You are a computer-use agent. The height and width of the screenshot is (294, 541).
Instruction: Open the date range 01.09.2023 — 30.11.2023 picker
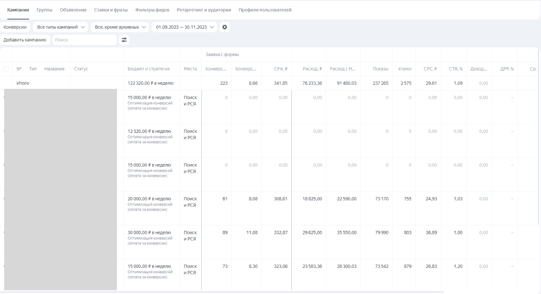coord(184,27)
